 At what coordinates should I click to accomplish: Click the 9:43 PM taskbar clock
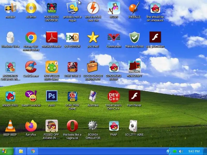(194, 151)
